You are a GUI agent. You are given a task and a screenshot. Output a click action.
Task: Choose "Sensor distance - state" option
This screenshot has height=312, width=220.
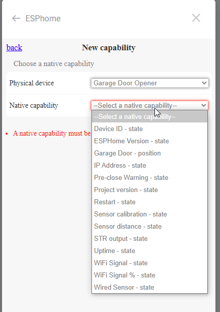click(149, 226)
